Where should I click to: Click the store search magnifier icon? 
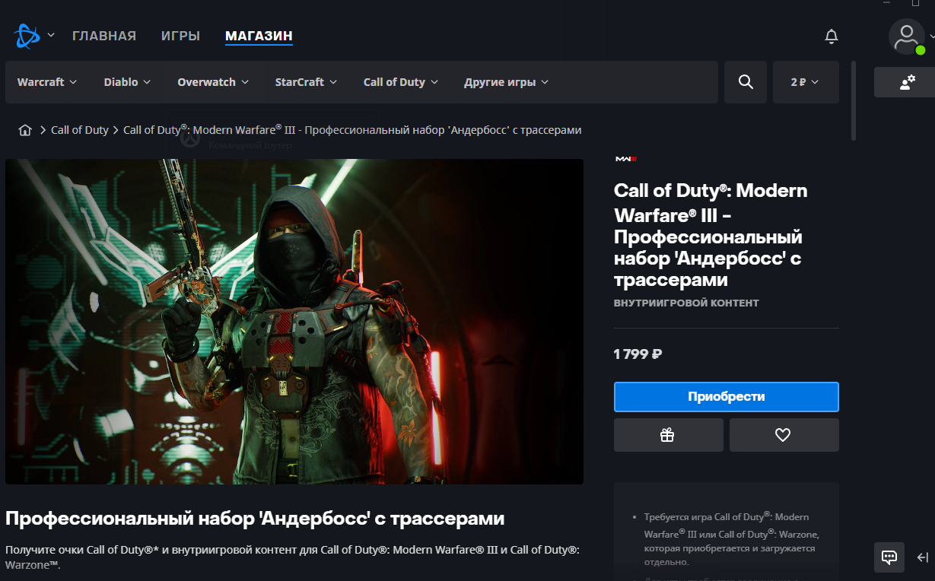tap(746, 82)
